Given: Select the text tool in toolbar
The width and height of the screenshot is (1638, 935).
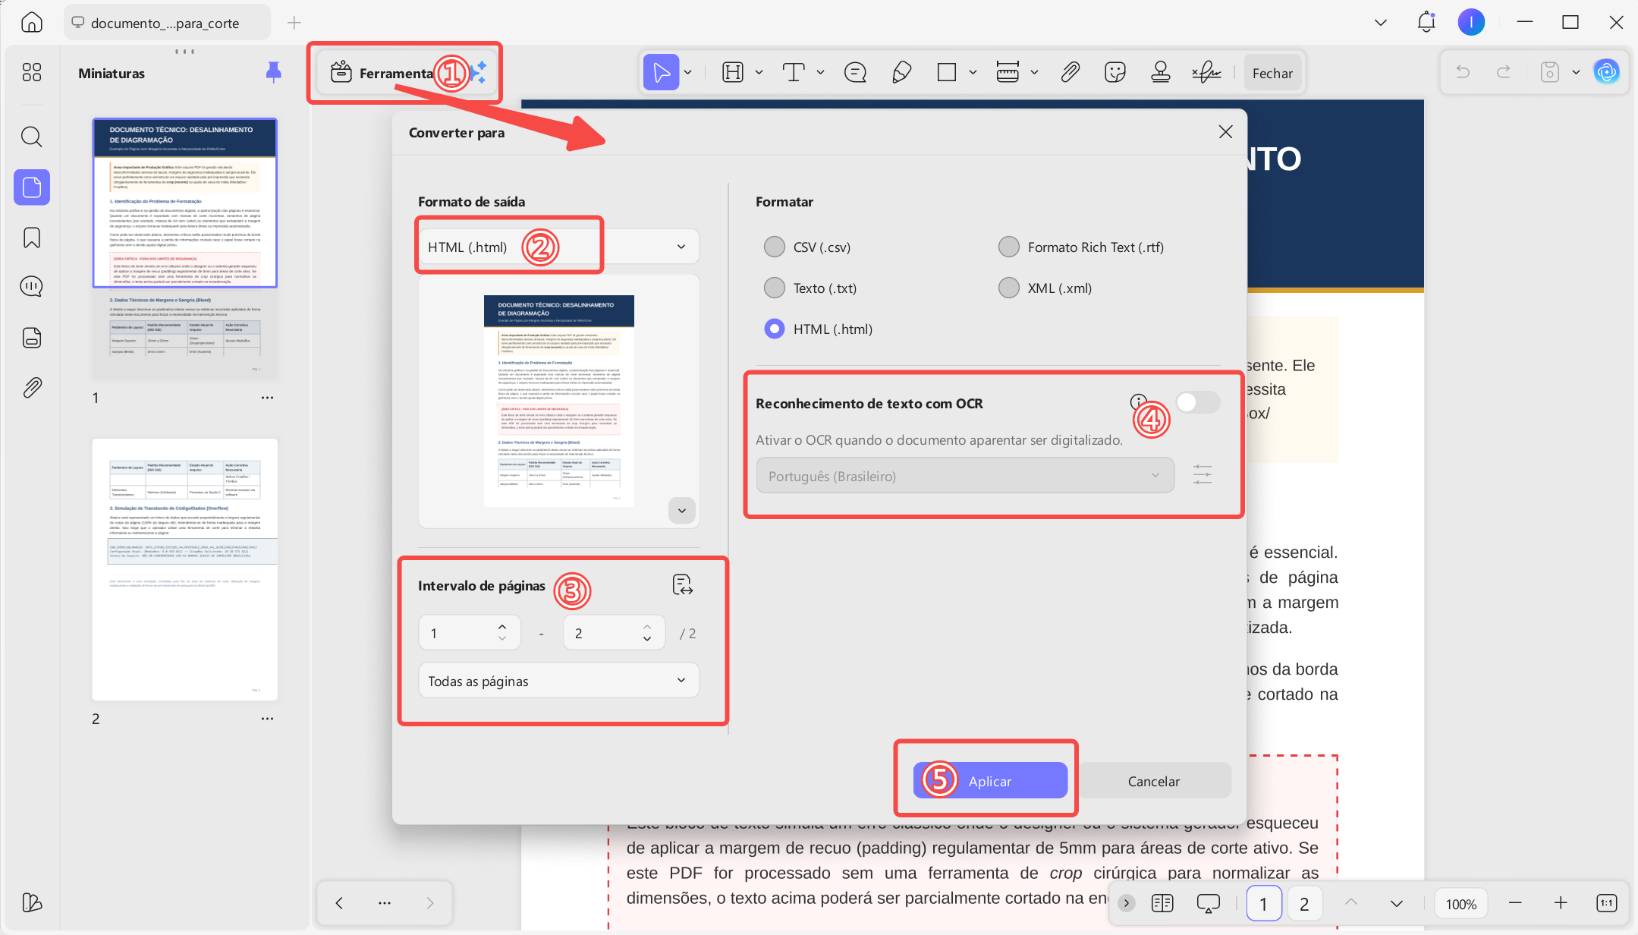Looking at the screenshot, I should (x=794, y=73).
